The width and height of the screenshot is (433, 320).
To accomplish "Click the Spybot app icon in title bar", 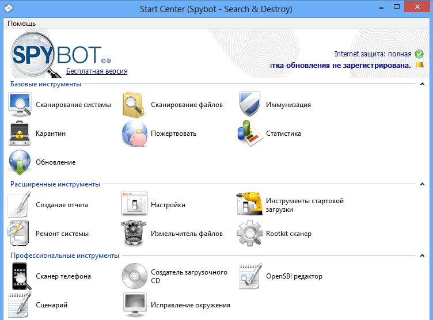I will point(9,9).
